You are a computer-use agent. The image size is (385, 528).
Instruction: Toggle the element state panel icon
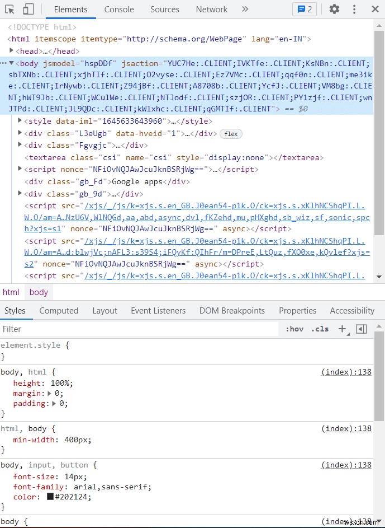tap(360, 329)
